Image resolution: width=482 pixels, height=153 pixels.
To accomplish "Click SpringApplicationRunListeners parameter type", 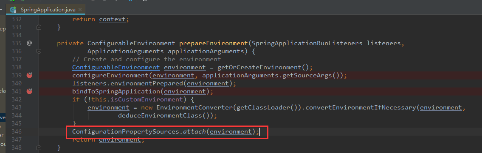I will coord(307,43).
